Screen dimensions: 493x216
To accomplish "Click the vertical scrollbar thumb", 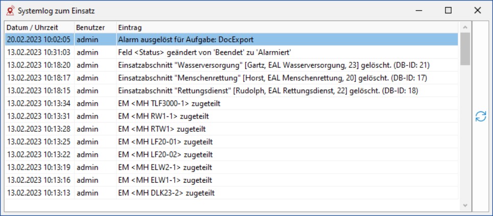I will (x=465, y=49).
